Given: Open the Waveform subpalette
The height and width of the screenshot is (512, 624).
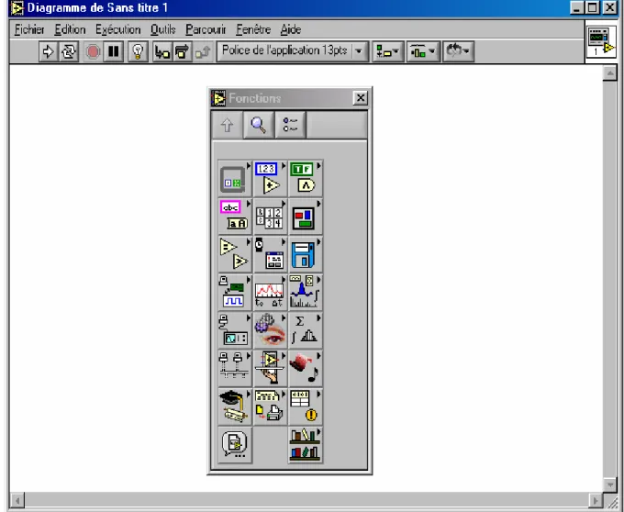Looking at the screenshot, I should click(x=270, y=293).
